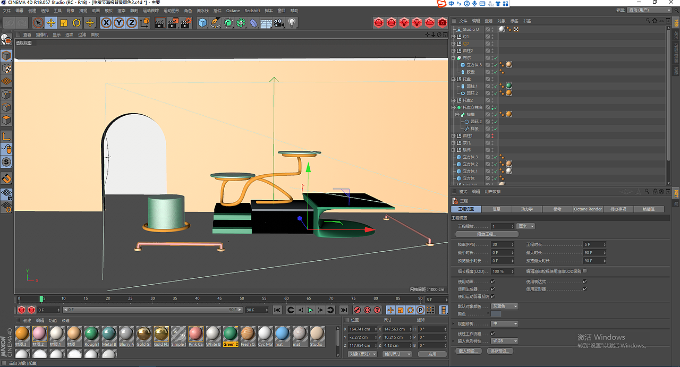The image size is (680, 367).
Task: Open the Floor environment grid icon
Action: pos(266,23)
